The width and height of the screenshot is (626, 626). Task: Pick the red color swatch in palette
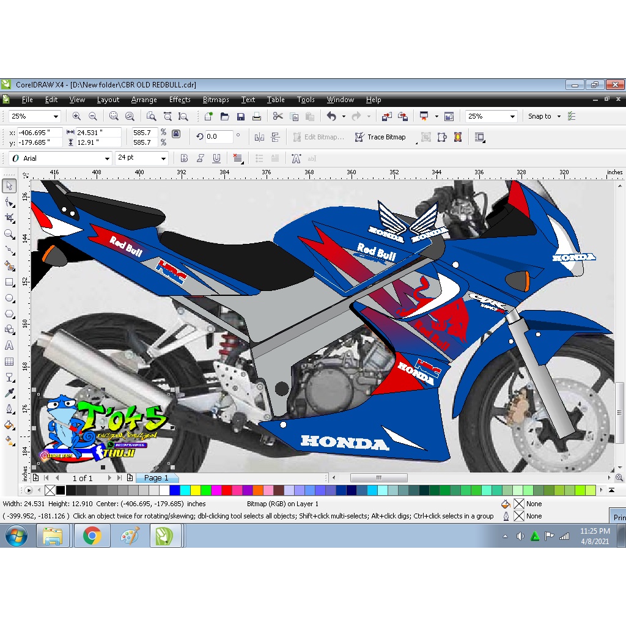[227, 490]
